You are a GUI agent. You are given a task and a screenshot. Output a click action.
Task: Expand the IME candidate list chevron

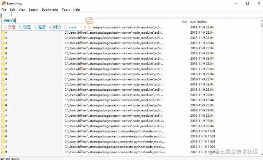pos(89,27)
